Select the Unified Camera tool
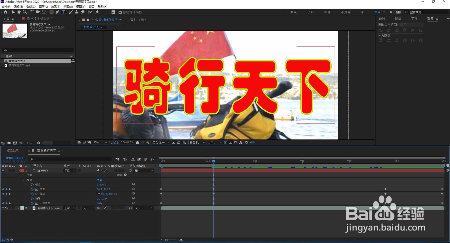Image resolution: width=450 pixels, height=243 pixels. tap(38, 12)
